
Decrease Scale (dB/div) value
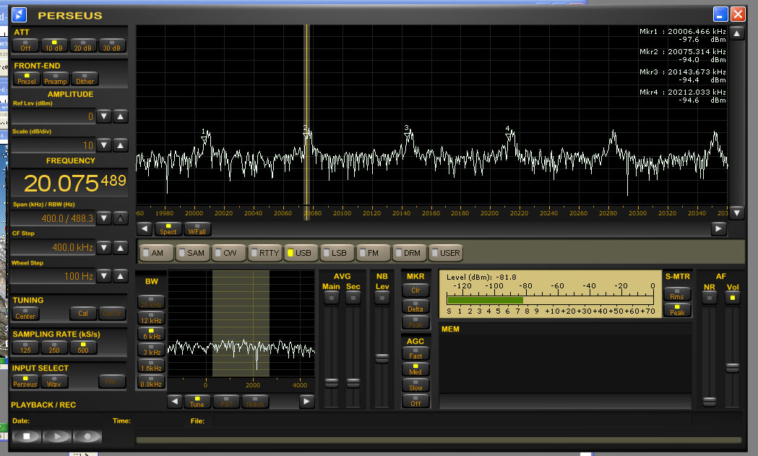(104, 145)
